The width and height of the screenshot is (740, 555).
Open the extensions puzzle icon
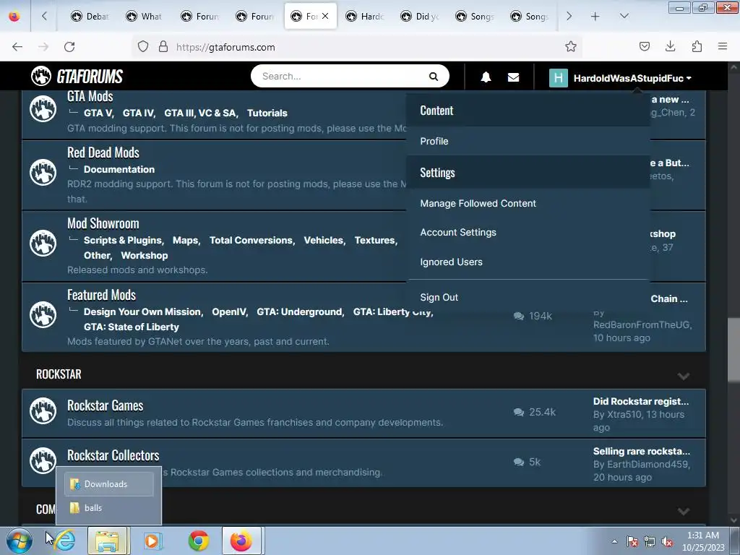click(697, 46)
